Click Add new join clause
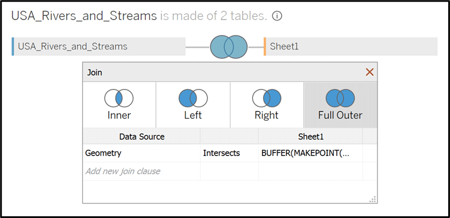 123,172
